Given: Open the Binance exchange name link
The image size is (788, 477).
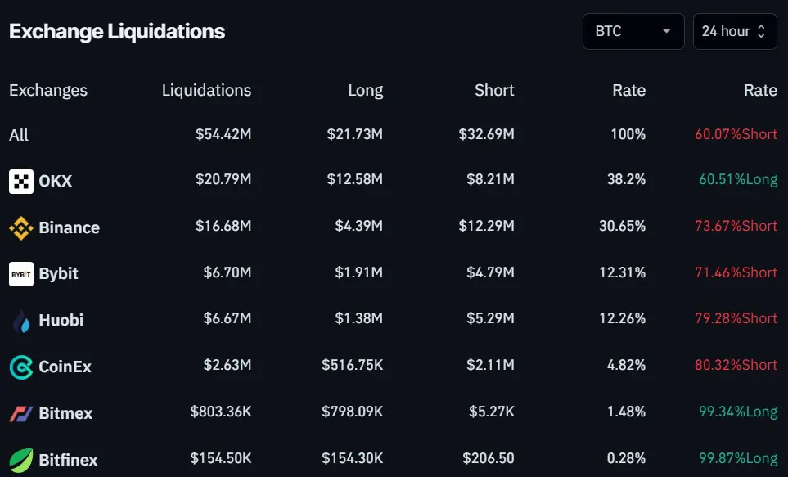Looking at the screenshot, I should pos(70,228).
